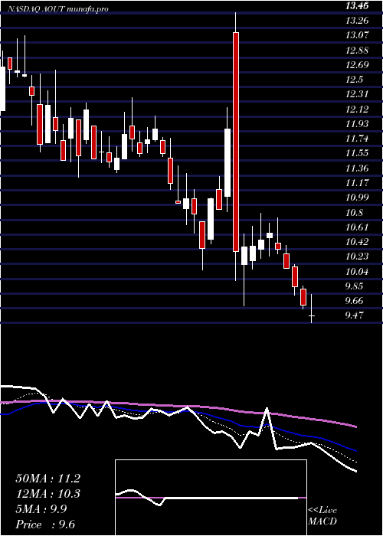Select the 11.74 price axis label
The image size is (383, 536).
point(358,139)
